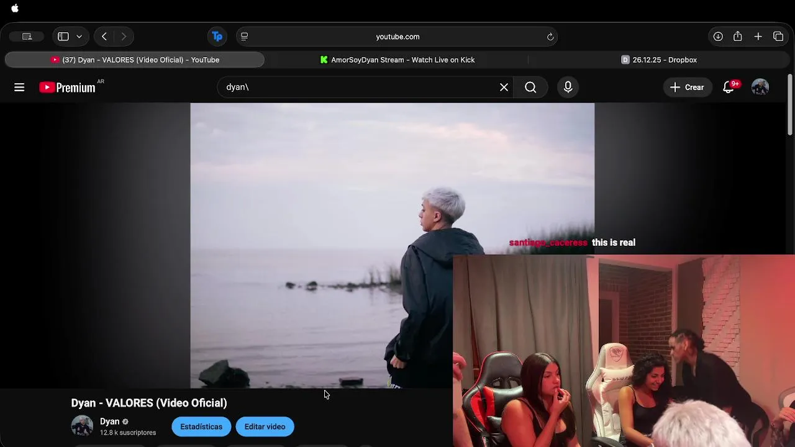The height and width of the screenshot is (447, 795).
Task: Click the Tp extension icon
Action: click(x=217, y=37)
